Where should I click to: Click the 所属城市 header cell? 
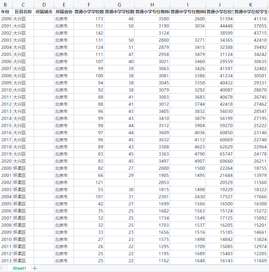pyautogui.click(x=44, y=12)
